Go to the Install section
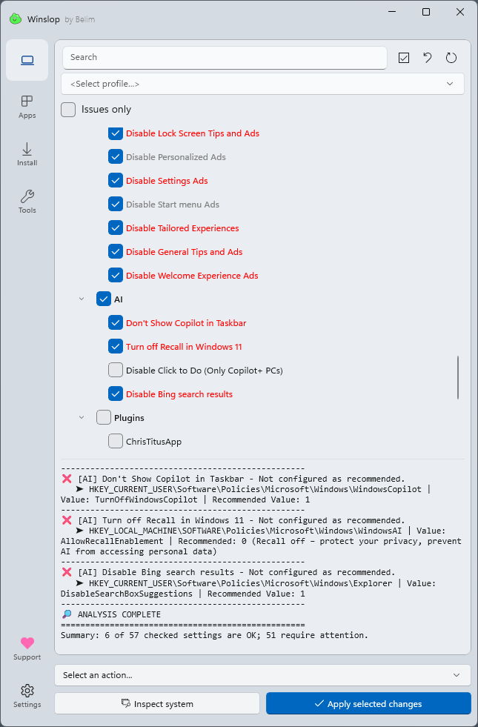 [27, 154]
